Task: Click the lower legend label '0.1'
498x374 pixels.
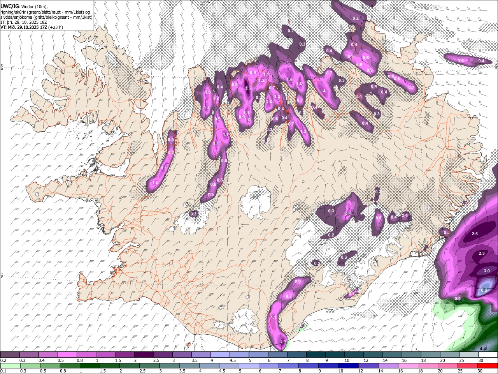Action: pos(3,371)
